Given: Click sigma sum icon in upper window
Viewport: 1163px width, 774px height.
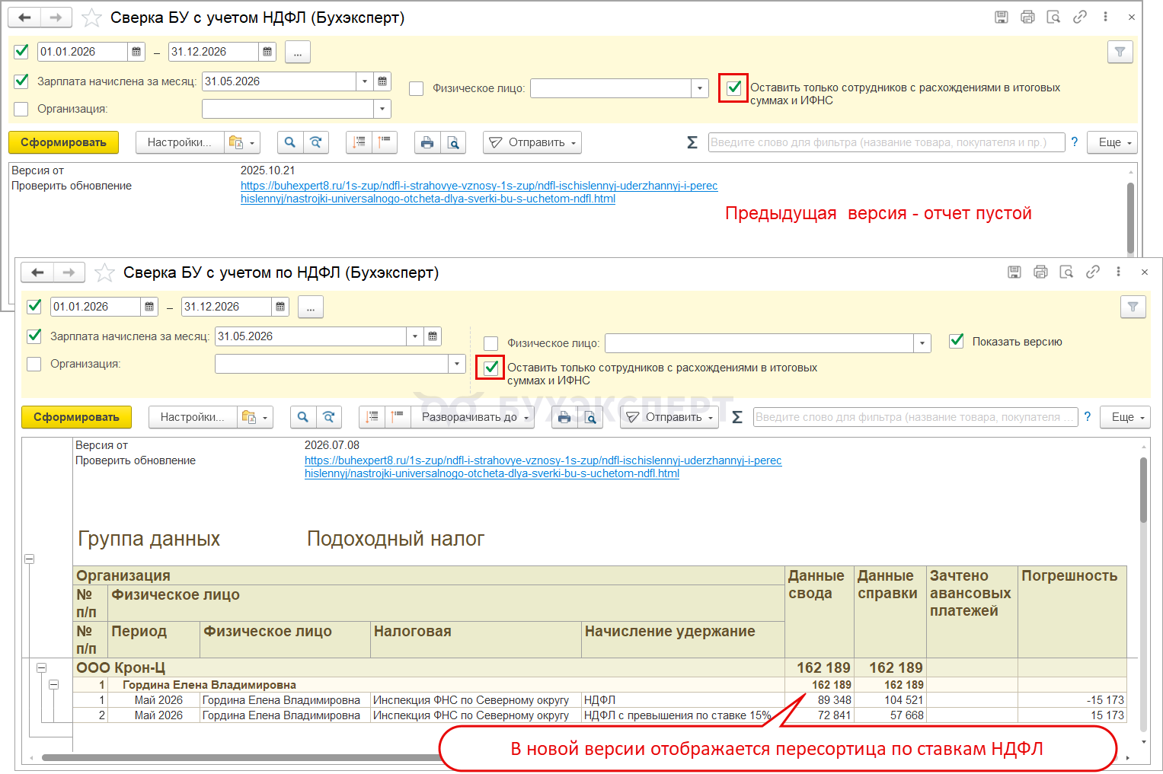Looking at the screenshot, I should [x=692, y=142].
